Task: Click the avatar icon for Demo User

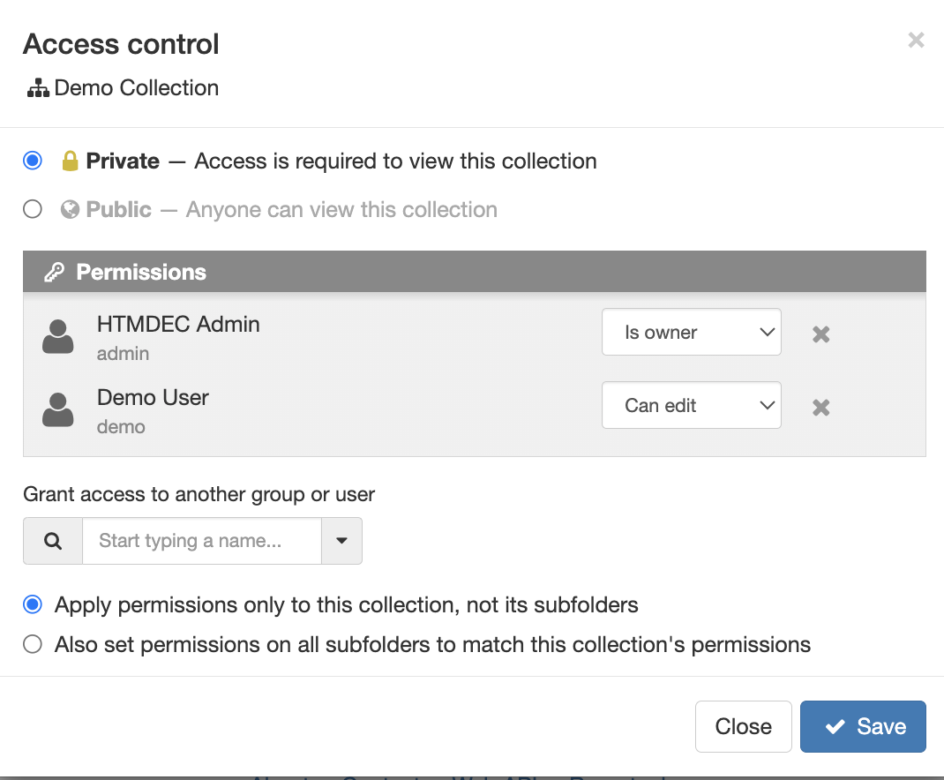Action: coord(56,408)
